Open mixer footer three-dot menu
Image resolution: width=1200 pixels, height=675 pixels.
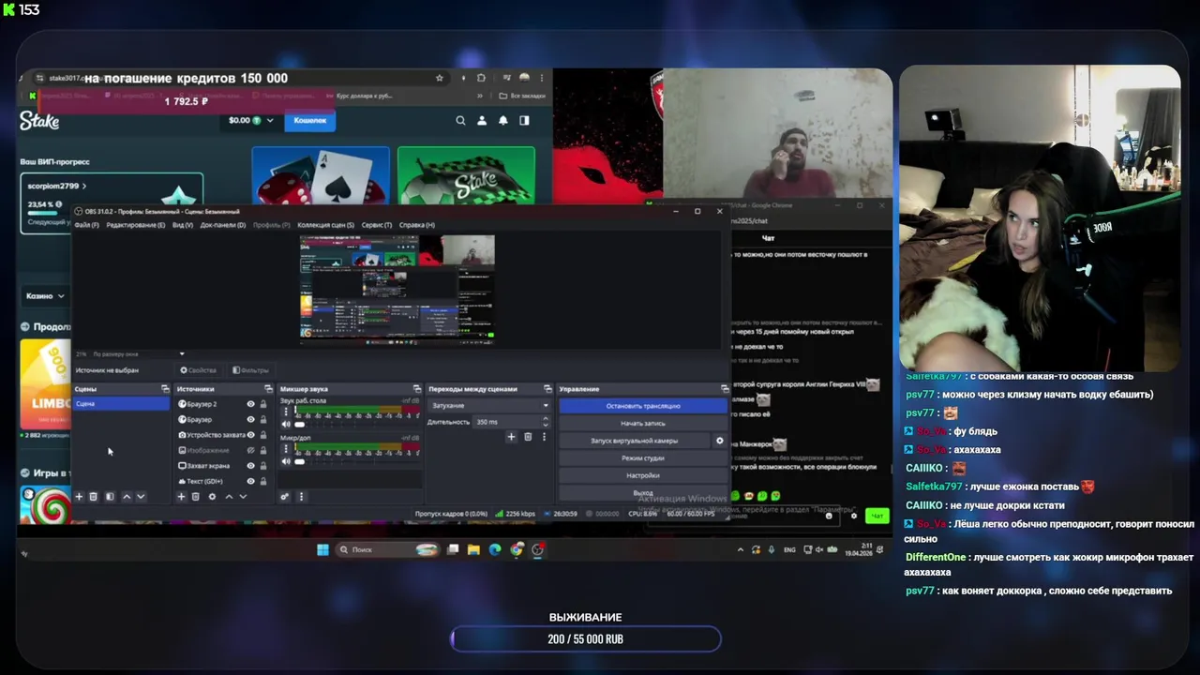click(301, 497)
